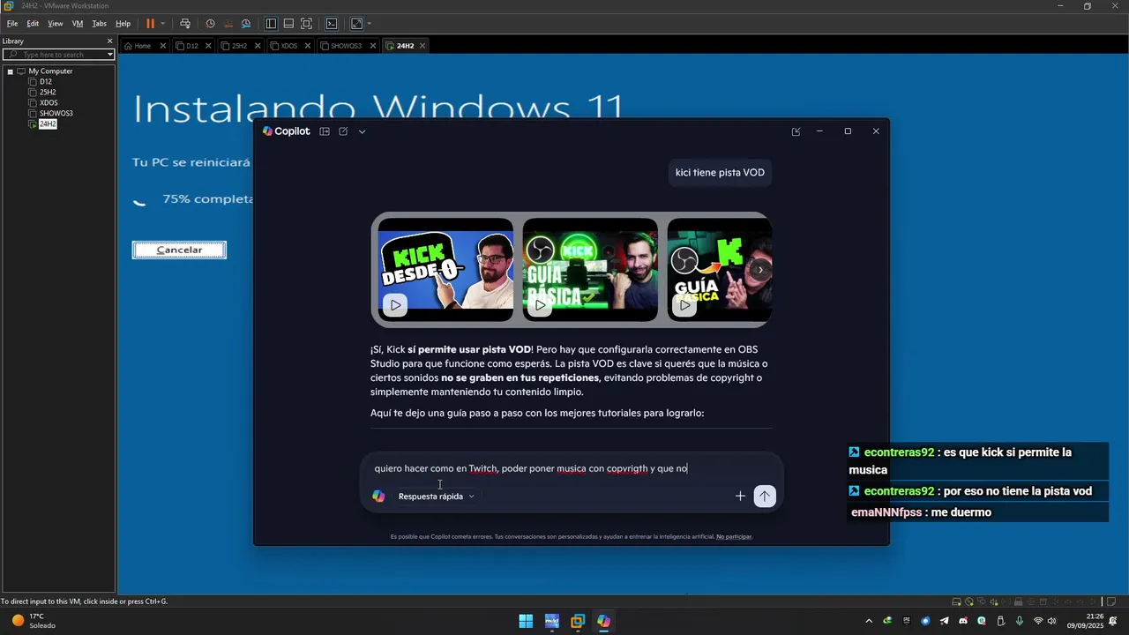Switch to the Home tab
Image resolution: width=1129 pixels, height=635 pixels.
pos(143,46)
